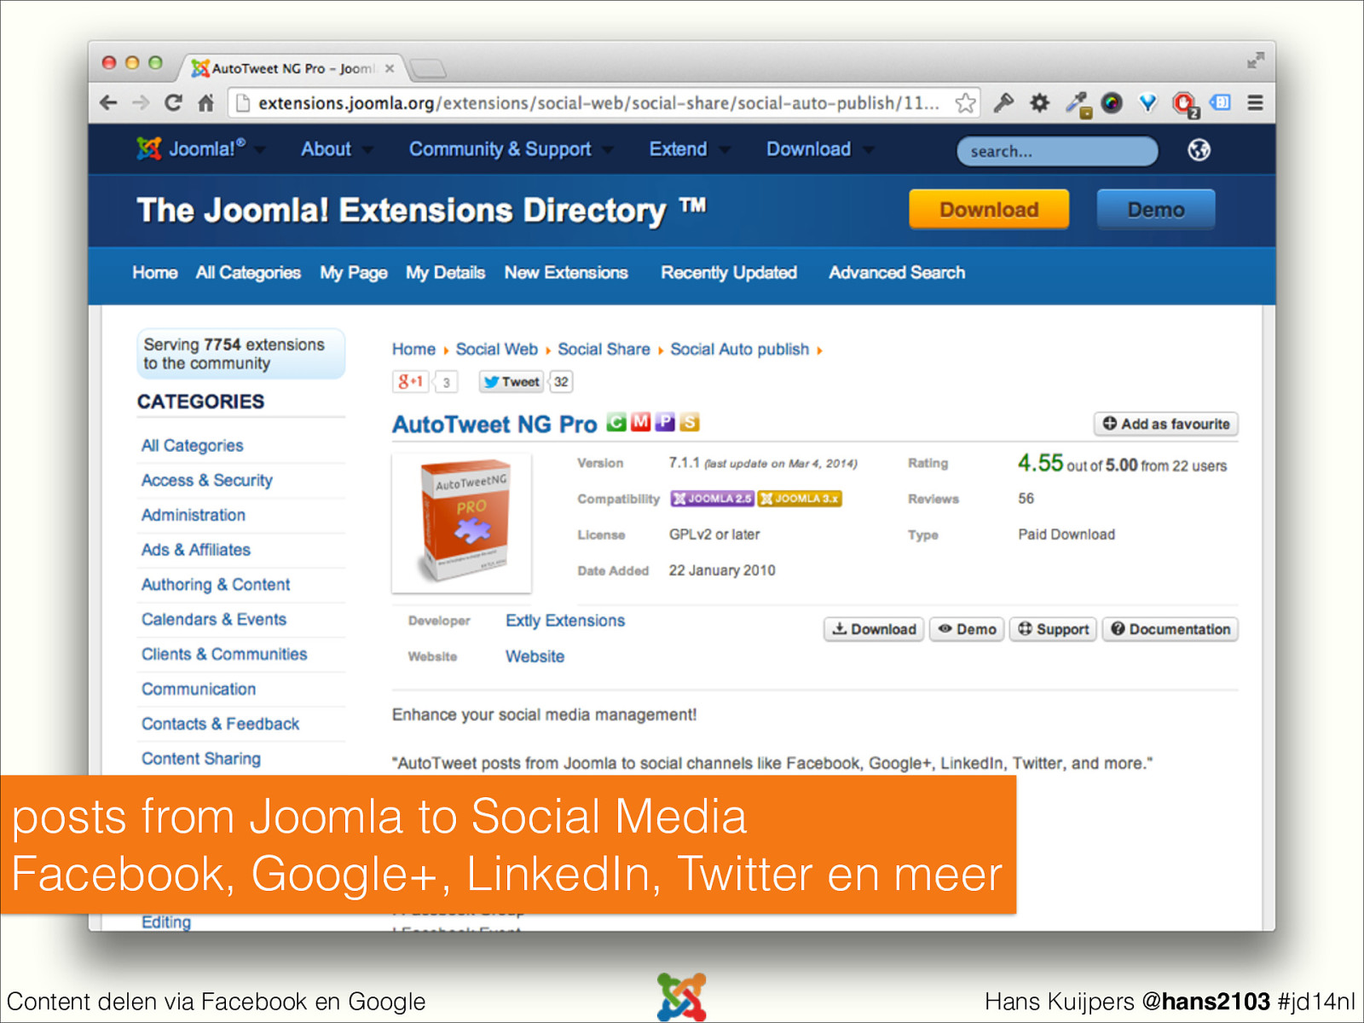The width and height of the screenshot is (1364, 1023).
Task: Click the Tweet button
Action: [x=511, y=382]
